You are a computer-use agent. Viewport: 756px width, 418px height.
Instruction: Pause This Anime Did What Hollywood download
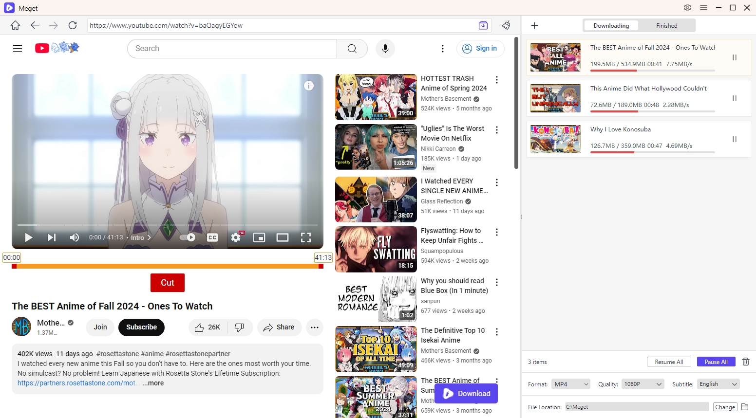(x=735, y=98)
